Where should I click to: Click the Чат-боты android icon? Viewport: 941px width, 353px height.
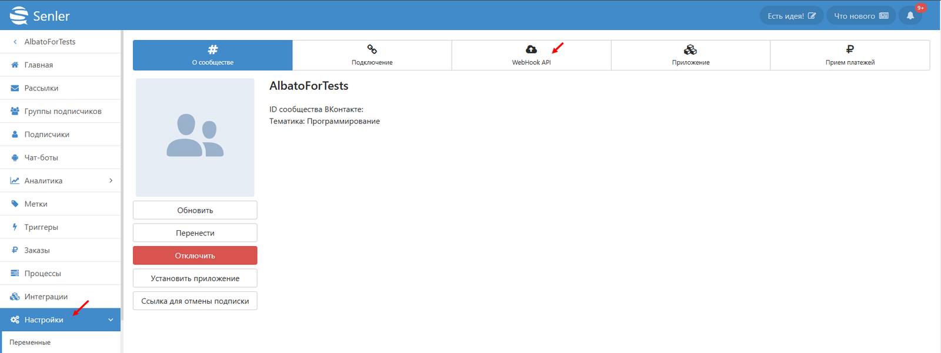15,157
